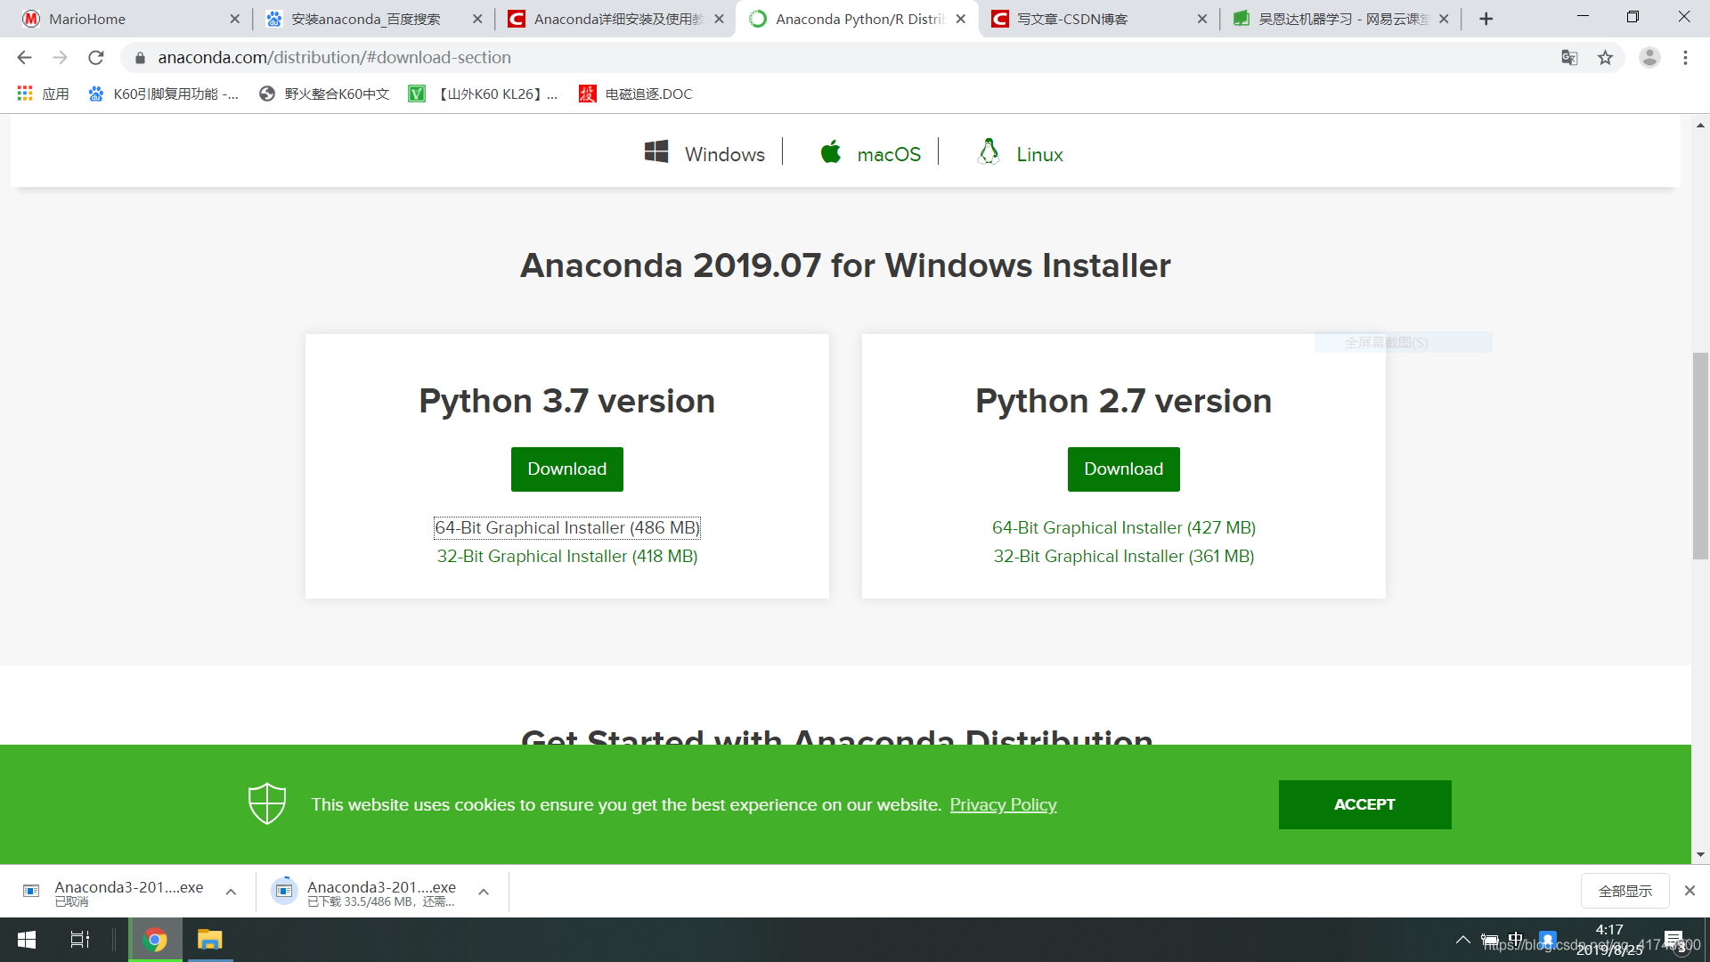Open the translate page icon
Viewport: 1710px width, 962px height.
(1569, 57)
